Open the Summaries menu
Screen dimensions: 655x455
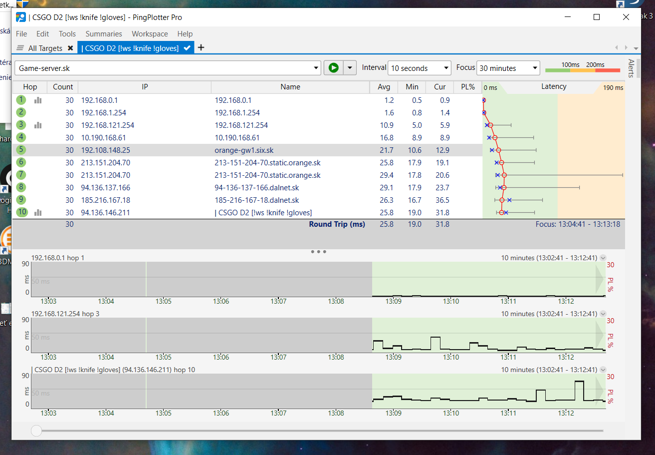coord(104,34)
